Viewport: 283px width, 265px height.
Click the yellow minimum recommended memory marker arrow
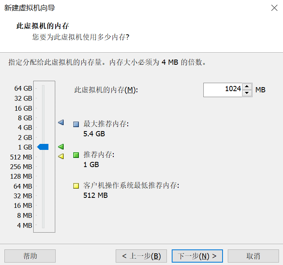click(x=61, y=156)
